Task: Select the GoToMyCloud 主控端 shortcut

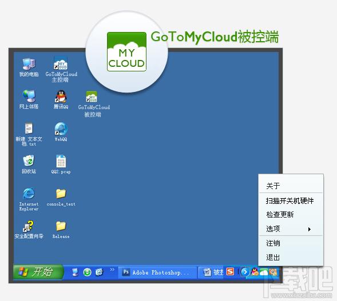Action: point(61,70)
